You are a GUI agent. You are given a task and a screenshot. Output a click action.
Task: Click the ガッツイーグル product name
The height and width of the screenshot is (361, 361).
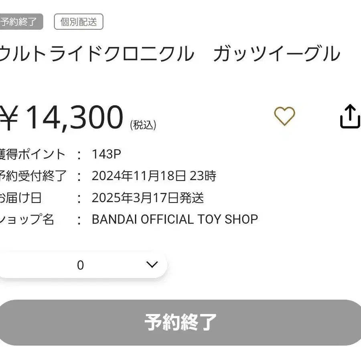coord(277,54)
